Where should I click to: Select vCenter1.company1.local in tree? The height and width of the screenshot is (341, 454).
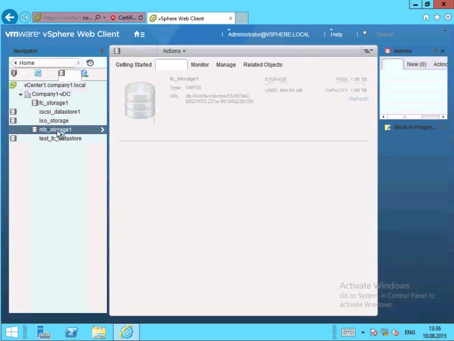pyautogui.click(x=54, y=85)
